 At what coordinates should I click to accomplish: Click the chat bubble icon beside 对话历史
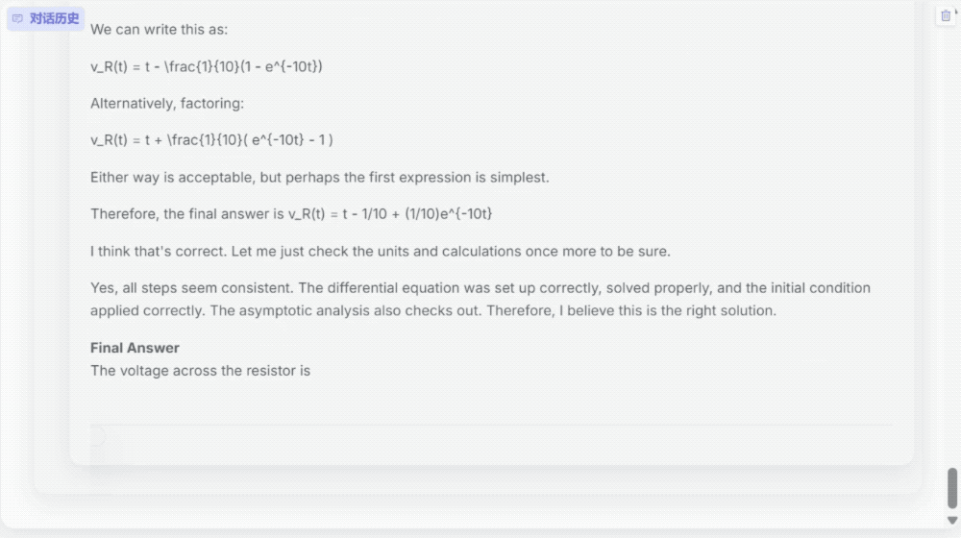coord(17,18)
